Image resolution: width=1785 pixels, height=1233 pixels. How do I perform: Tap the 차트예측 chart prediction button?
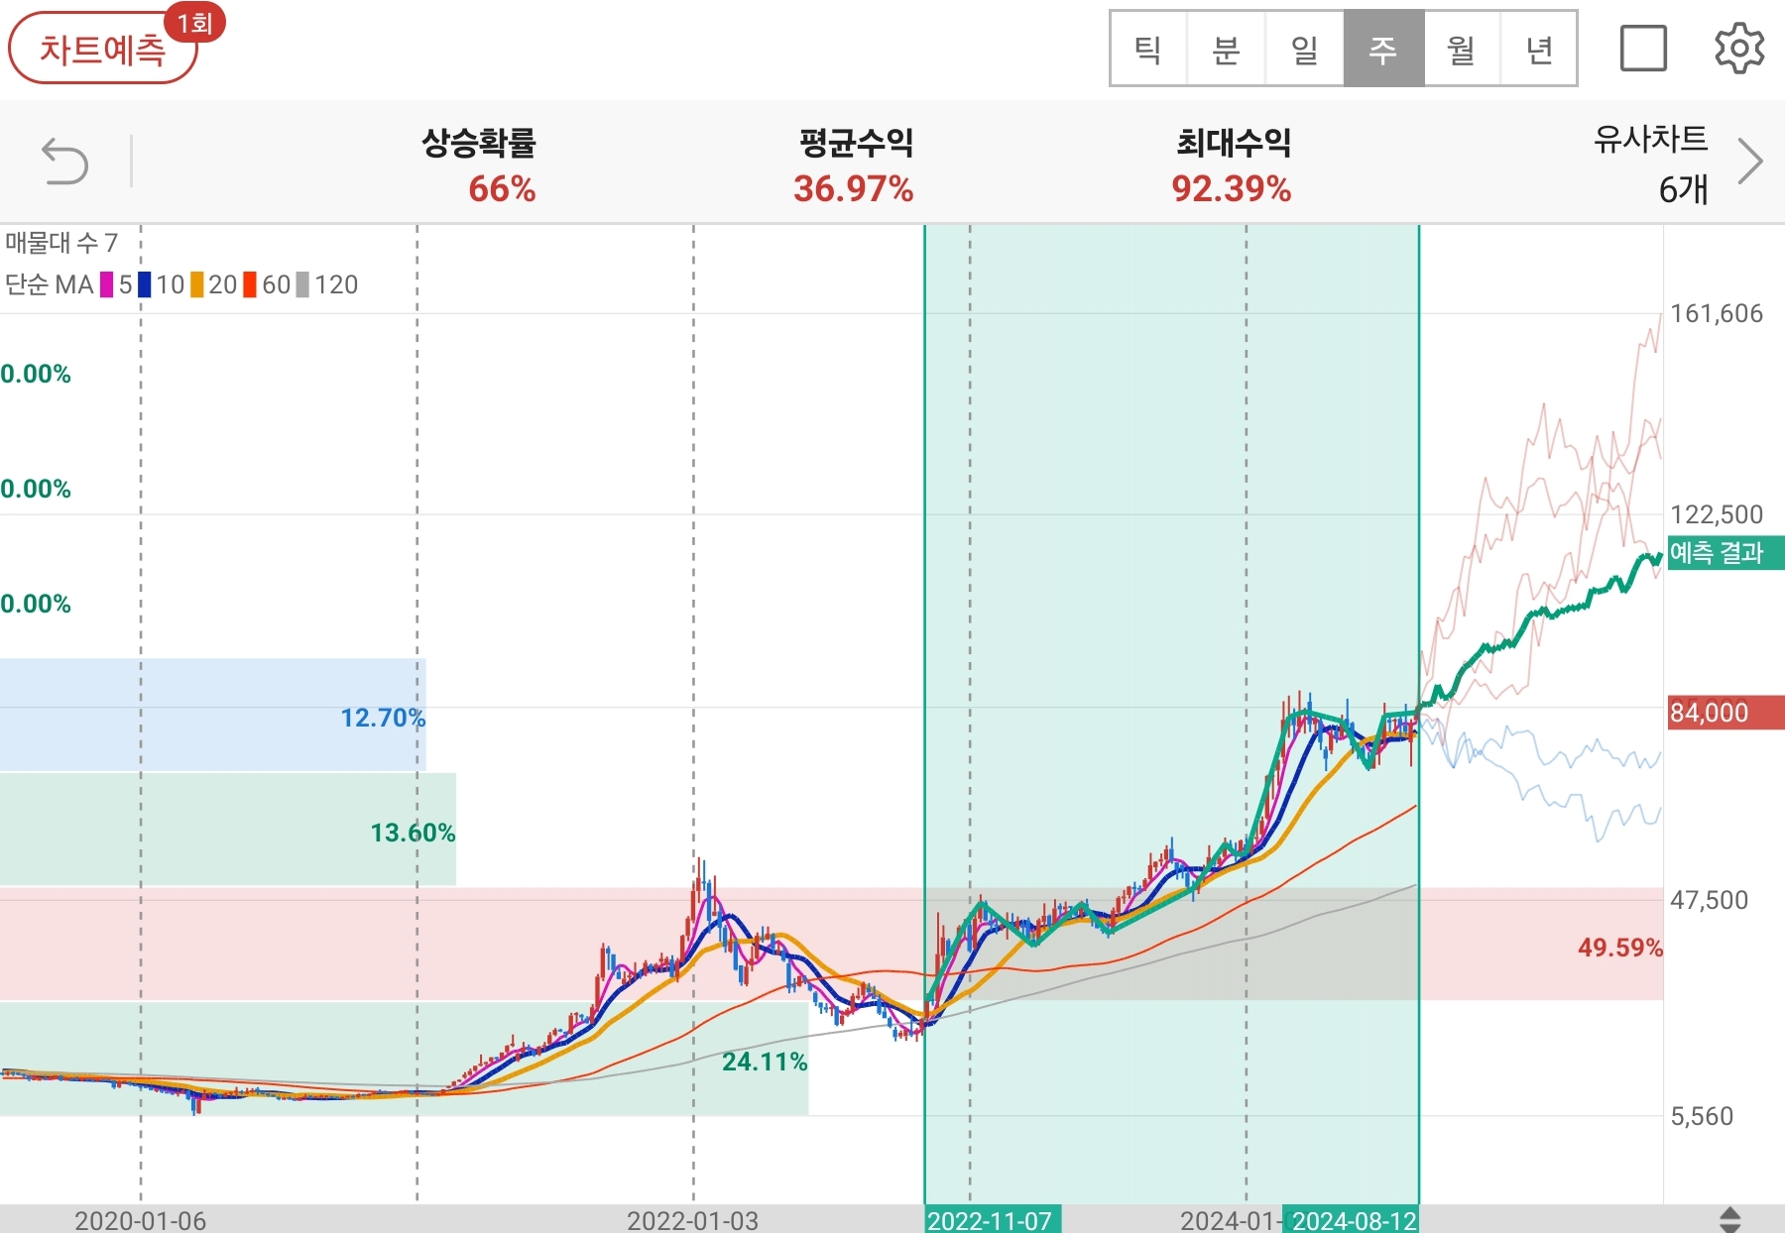[102, 49]
